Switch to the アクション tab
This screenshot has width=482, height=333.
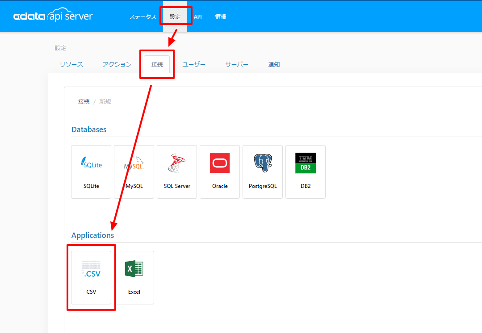tap(117, 65)
